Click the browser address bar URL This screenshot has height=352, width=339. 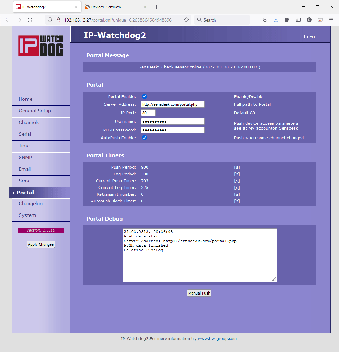click(x=118, y=20)
